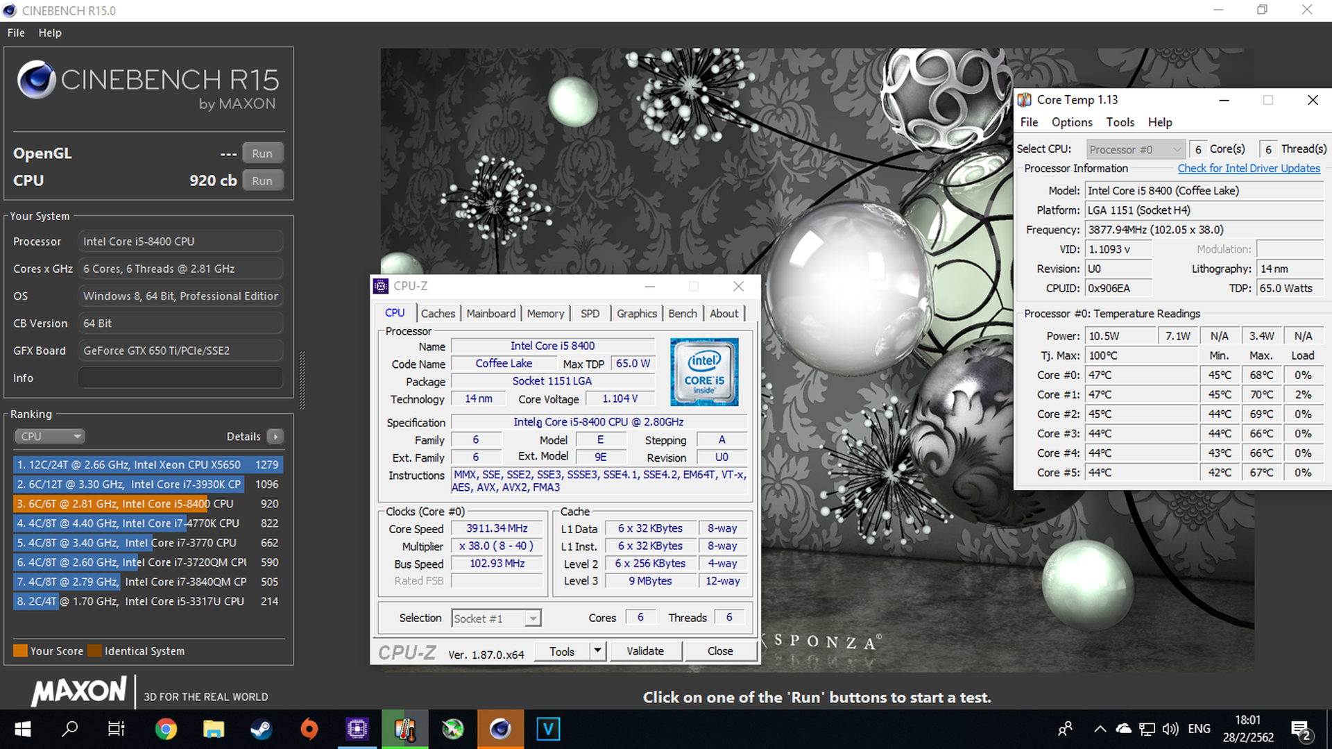The image size is (1332, 749).
Task: Select the CPU tab in CPU-Z
Action: 395,313
